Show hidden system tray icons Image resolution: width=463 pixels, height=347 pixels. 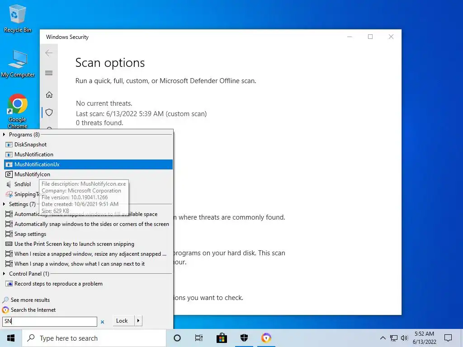383,338
